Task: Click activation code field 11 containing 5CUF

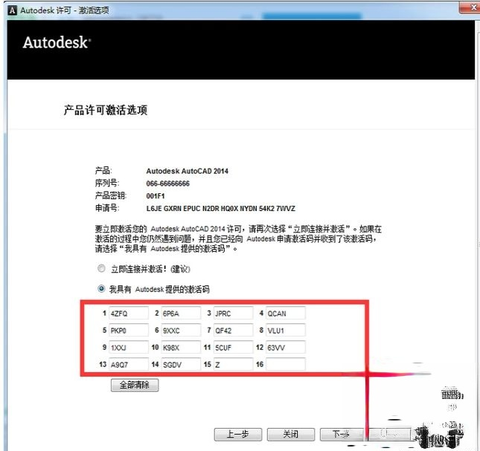Action: (x=233, y=348)
